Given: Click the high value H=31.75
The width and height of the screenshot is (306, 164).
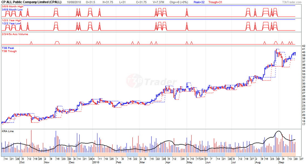Looking at the screenshot, I should (108, 2).
